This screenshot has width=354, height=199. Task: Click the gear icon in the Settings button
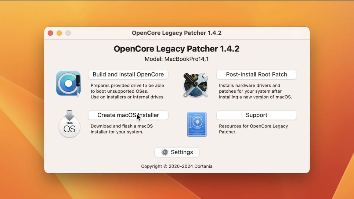tap(165, 152)
